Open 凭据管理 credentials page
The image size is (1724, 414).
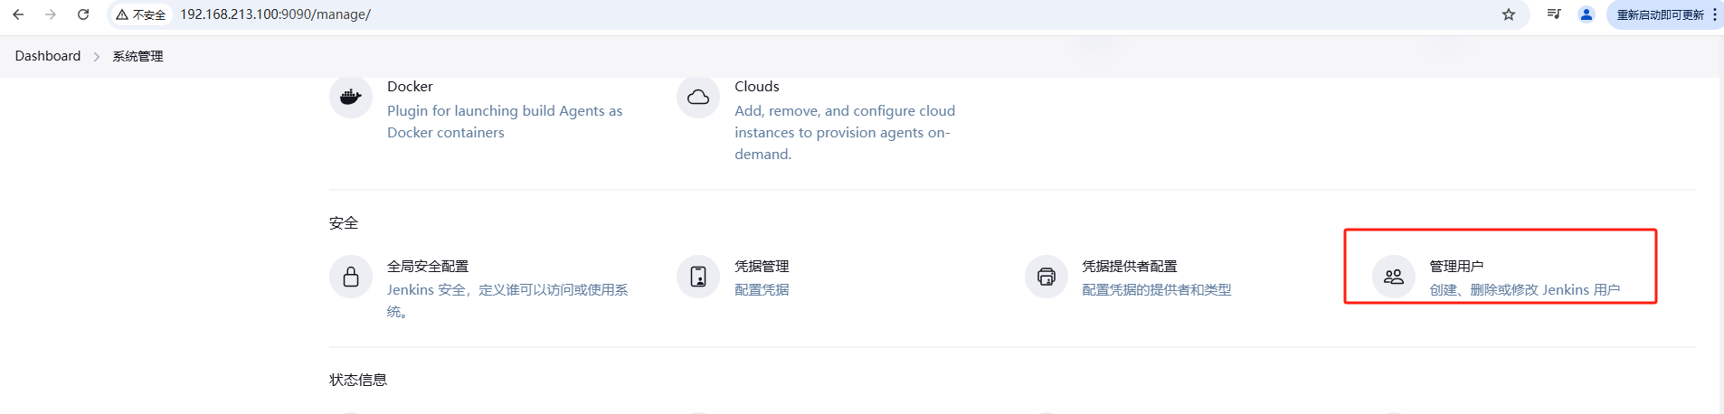click(x=762, y=267)
